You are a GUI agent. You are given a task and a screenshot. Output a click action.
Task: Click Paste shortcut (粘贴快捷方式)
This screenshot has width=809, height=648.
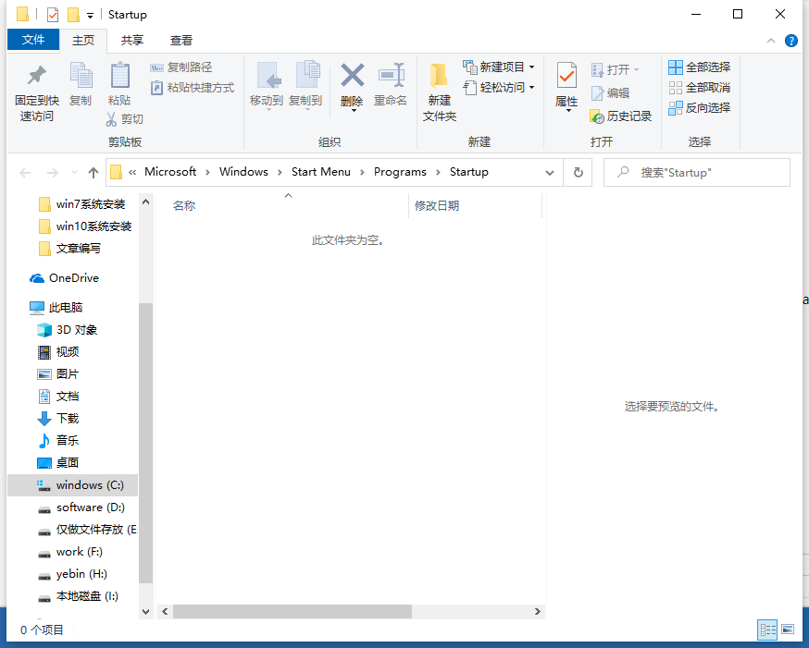pyautogui.click(x=192, y=88)
